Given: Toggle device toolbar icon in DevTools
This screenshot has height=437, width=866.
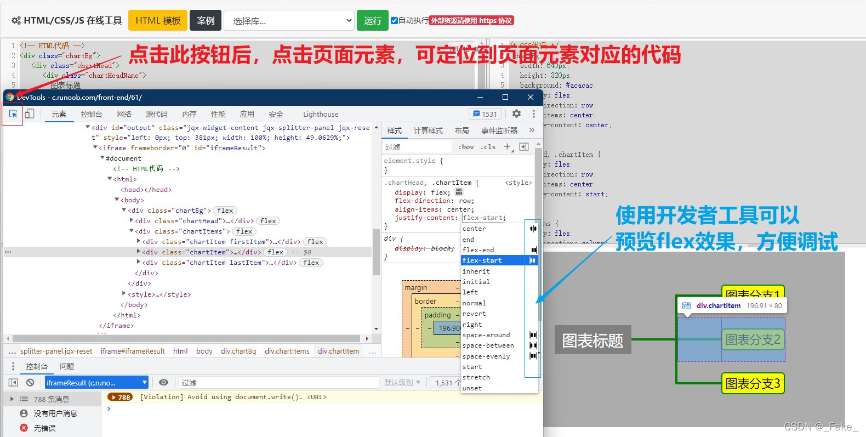Looking at the screenshot, I should click(30, 113).
